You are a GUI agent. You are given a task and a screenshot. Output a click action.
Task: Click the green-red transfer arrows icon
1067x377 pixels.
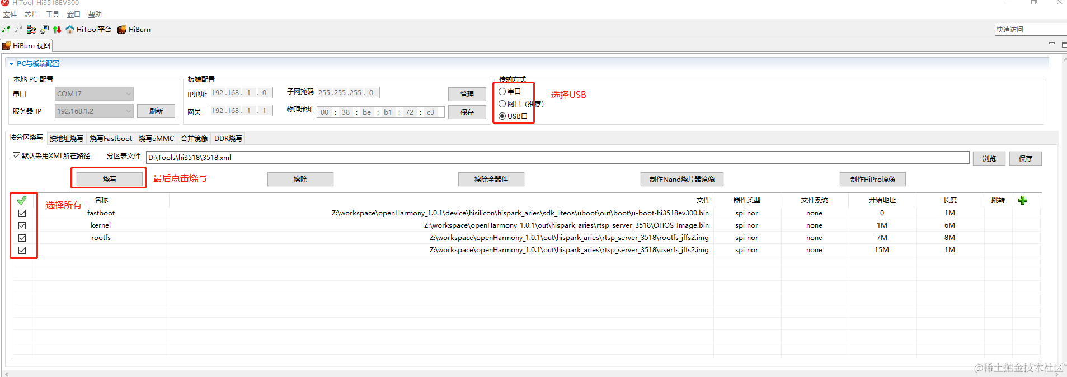(57, 29)
